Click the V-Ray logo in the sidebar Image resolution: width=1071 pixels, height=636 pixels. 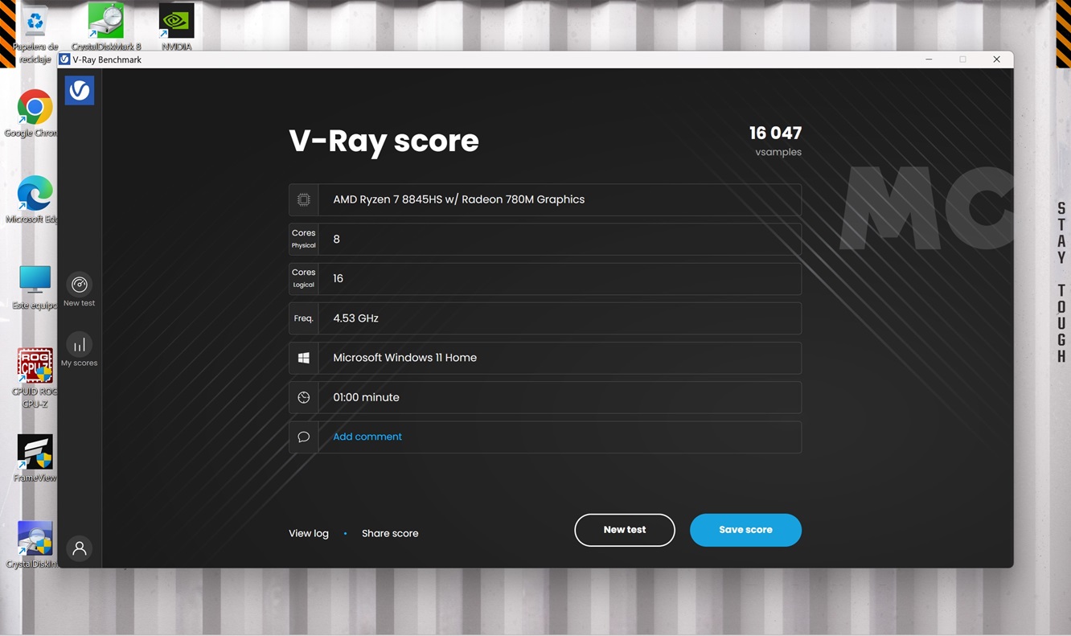click(80, 91)
